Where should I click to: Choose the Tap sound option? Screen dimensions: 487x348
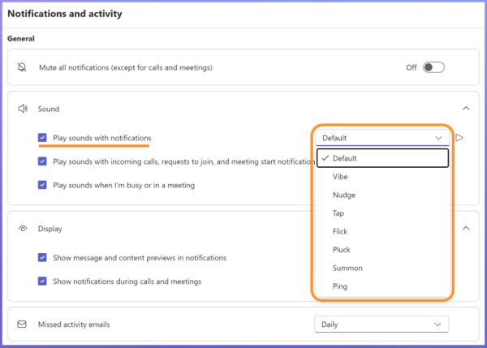[x=382, y=213]
